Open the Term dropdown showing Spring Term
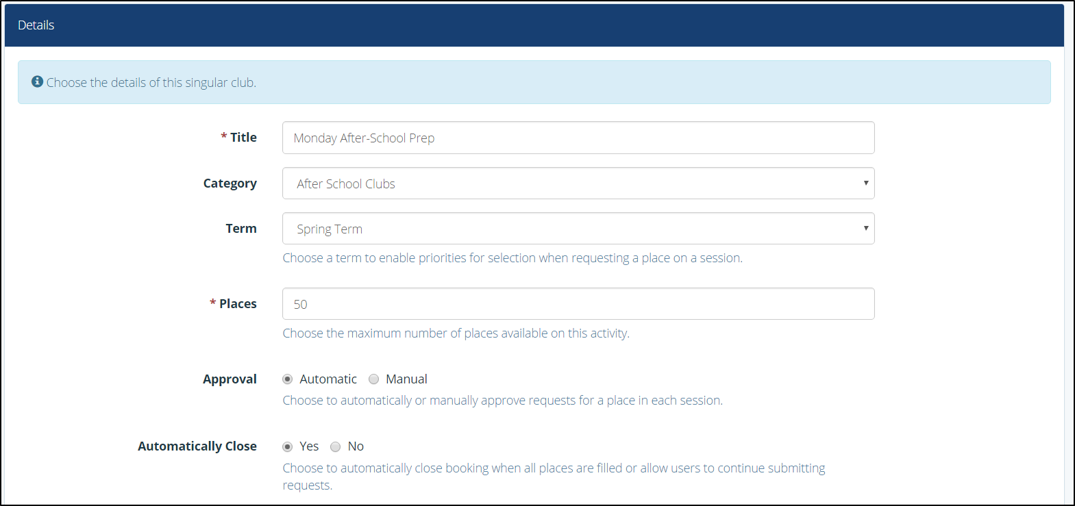 (x=578, y=229)
